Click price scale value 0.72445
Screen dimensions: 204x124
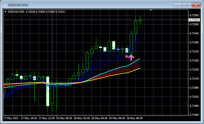(x=194, y=33)
